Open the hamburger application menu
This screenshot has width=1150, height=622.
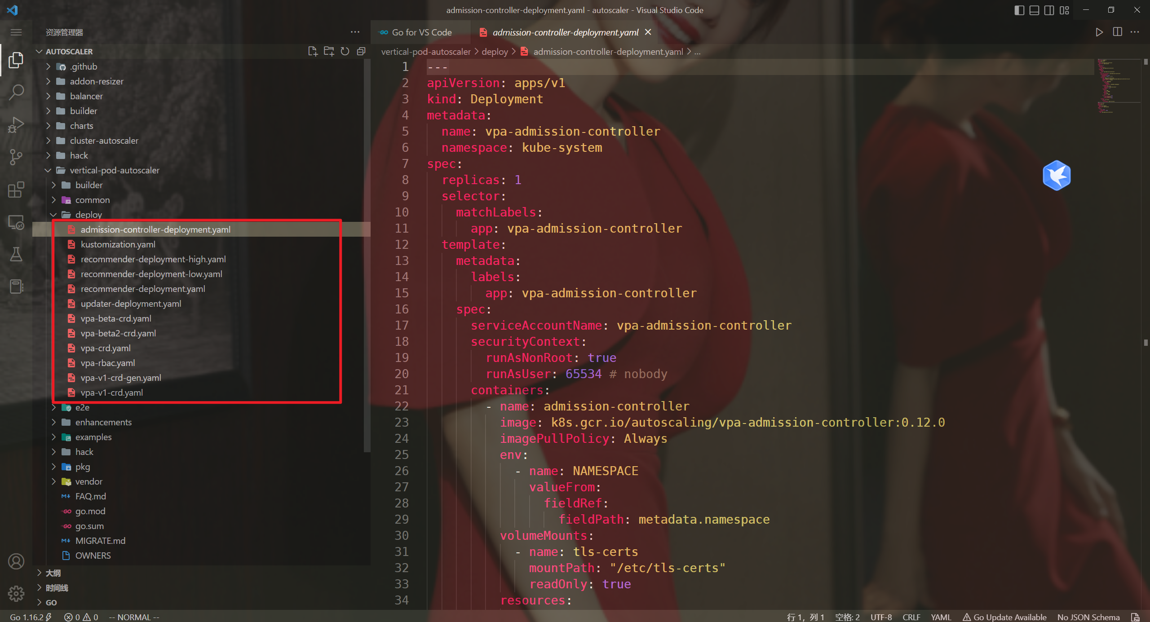[x=16, y=32]
